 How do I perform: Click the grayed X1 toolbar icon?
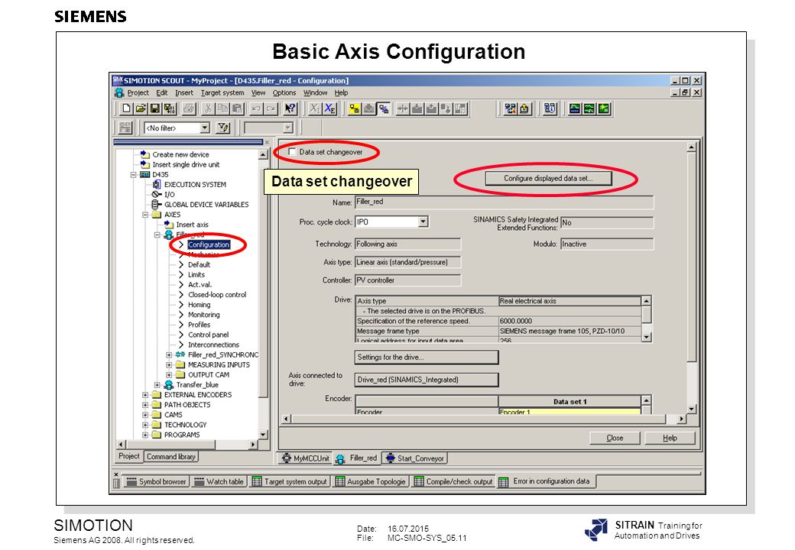pos(315,109)
